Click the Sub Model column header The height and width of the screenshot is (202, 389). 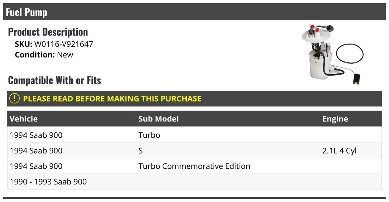click(x=159, y=119)
